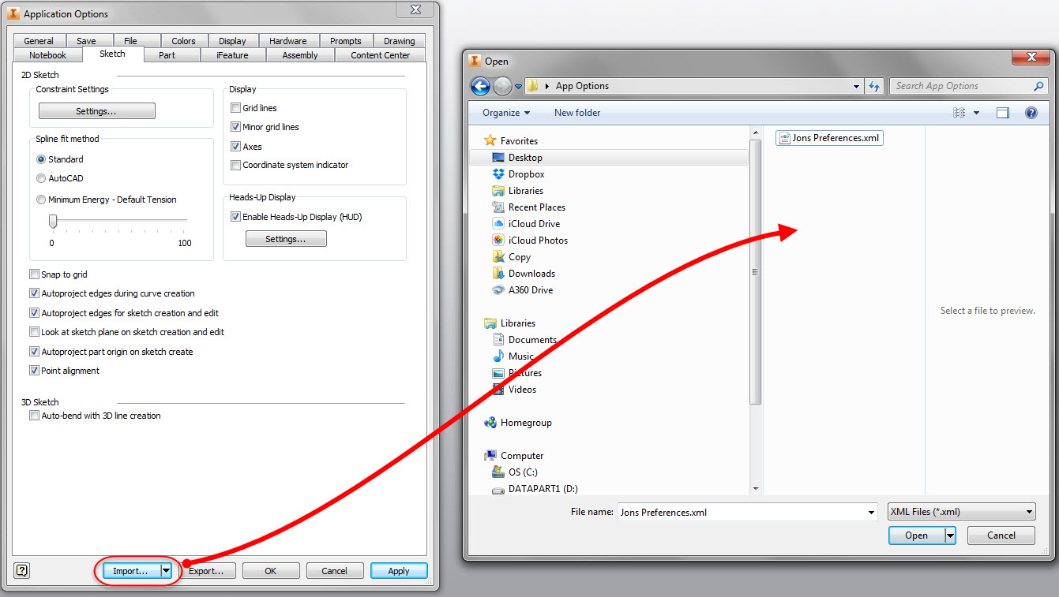Create a New folder in the Open dialog
Image resolution: width=1059 pixels, height=597 pixels.
point(576,113)
